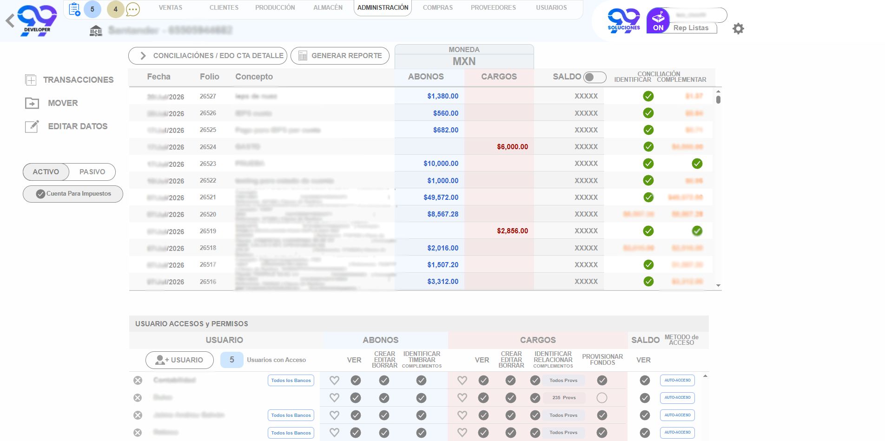Go to the COMPRAS tab
The width and height of the screenshot is (885, 441).
(437, 8)
